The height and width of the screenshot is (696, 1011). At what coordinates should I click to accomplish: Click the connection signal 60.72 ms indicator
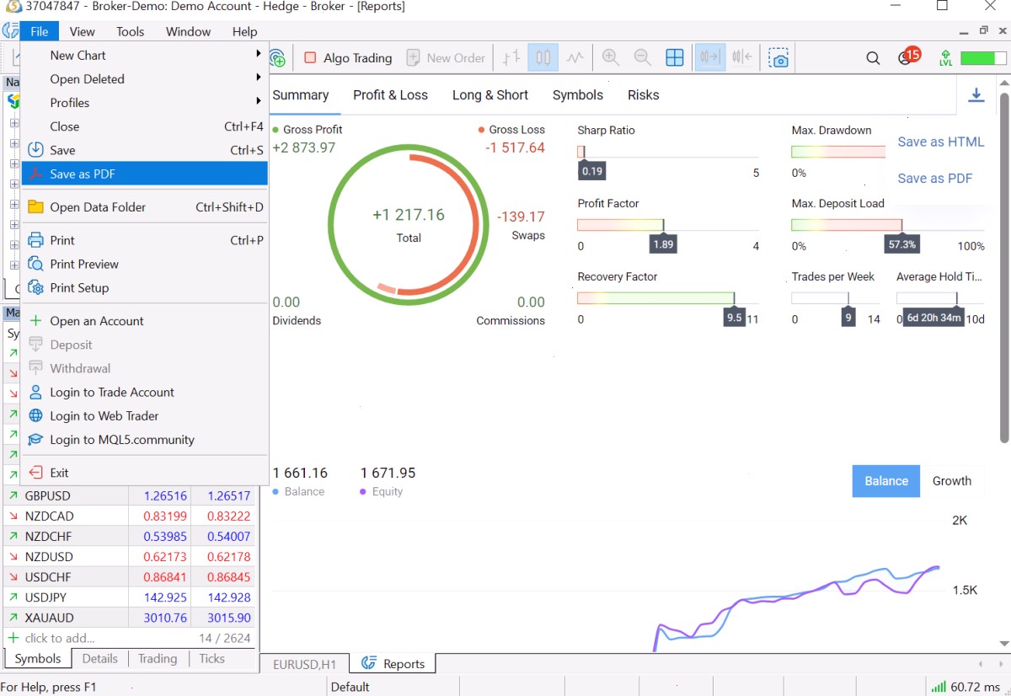(966, 687)
